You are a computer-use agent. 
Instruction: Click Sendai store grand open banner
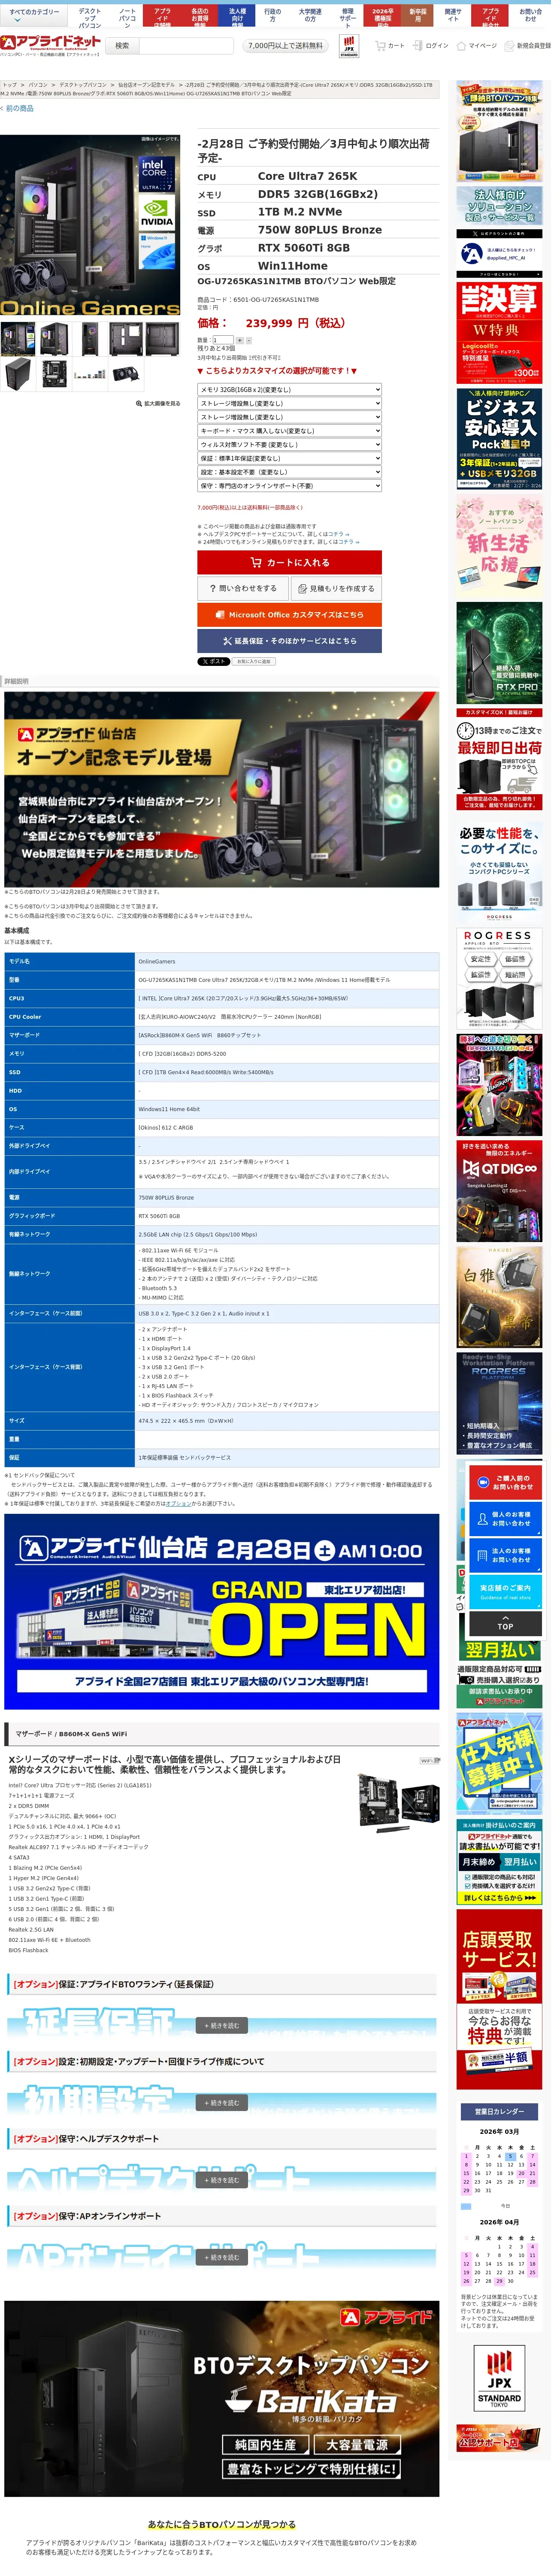pyautogui.click(x=221, y=1611)
